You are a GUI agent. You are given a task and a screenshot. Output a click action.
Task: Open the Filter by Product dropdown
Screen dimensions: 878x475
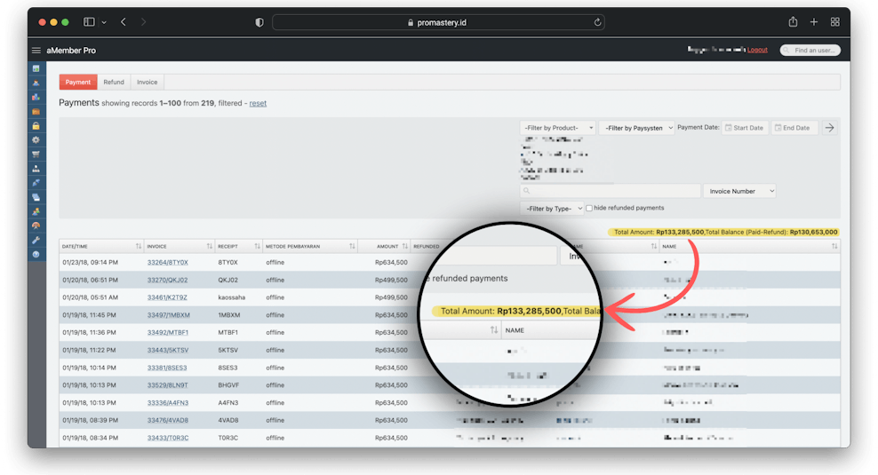(x=558, y=128)
